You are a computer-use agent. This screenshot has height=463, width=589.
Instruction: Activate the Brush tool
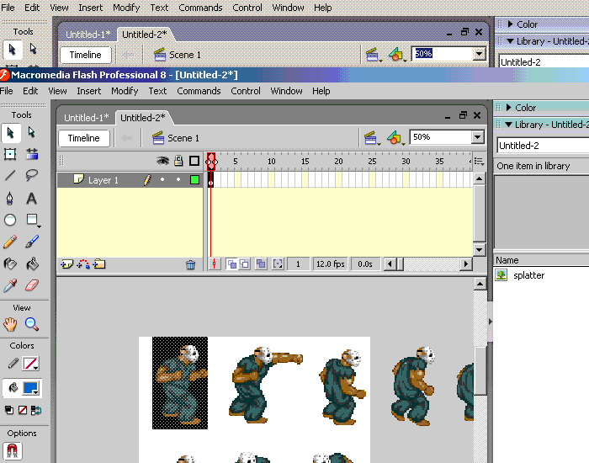32,242
